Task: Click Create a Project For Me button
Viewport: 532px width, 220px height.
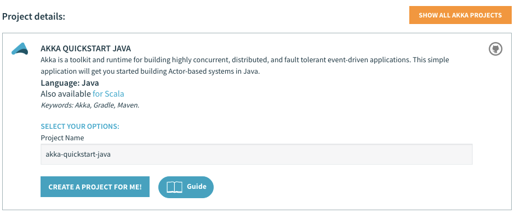Action: (x=95, y=187)
